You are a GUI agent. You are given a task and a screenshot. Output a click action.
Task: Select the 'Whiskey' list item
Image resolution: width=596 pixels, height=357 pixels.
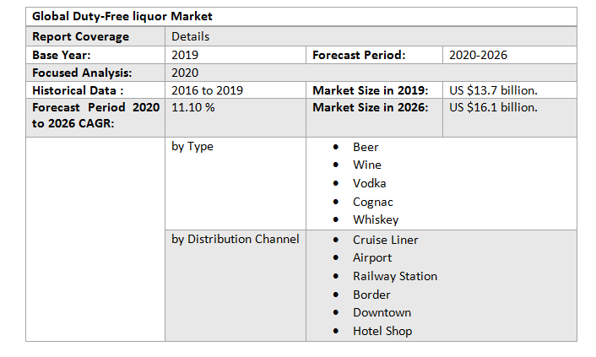tap(376, 219)
